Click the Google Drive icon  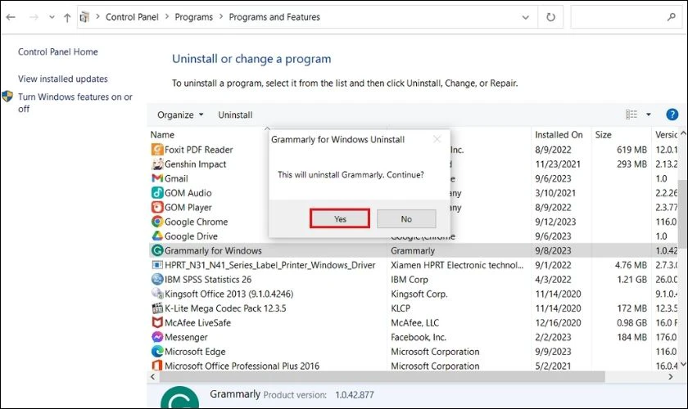point(157,236)
